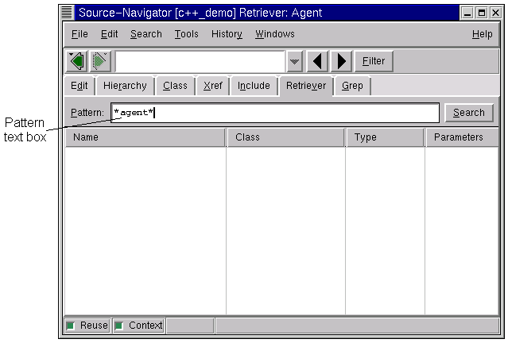Sort by the Class column header
508x343 pixels.
[286, 137]
